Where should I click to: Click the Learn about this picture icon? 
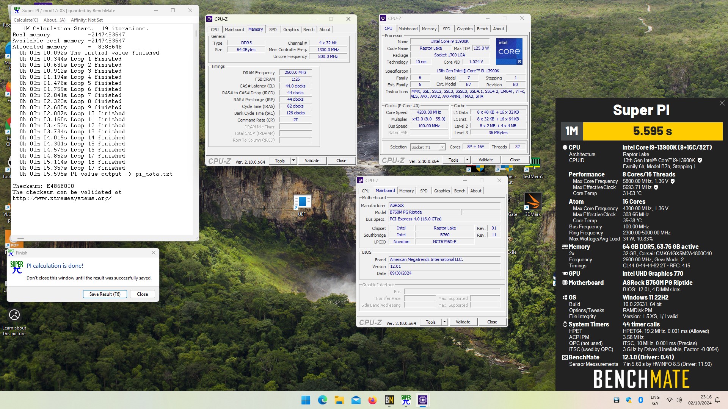(14, 315)
